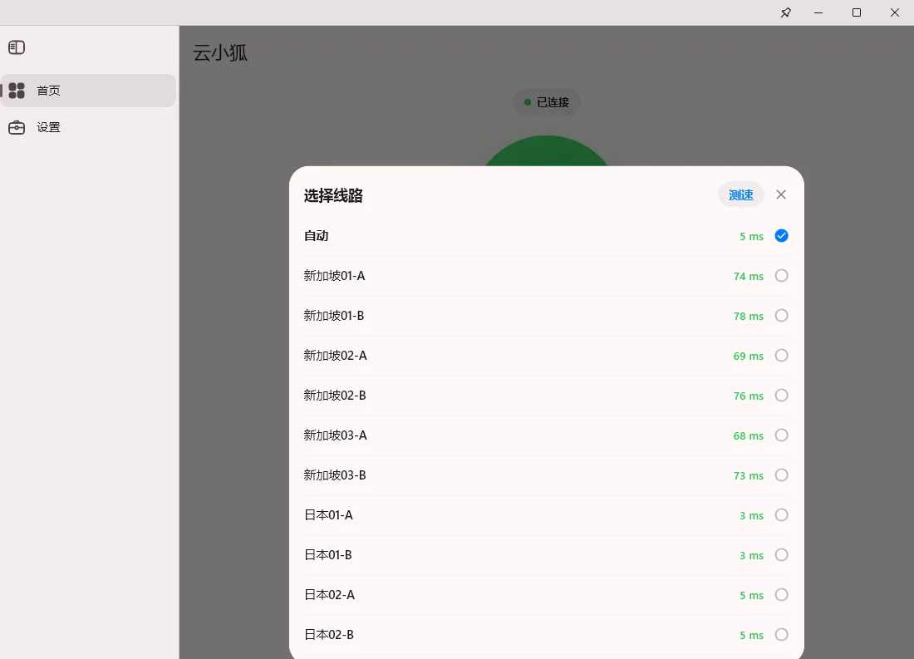Click the 新加坡01-A route name

pyautogui.click(x=335, y=276)
